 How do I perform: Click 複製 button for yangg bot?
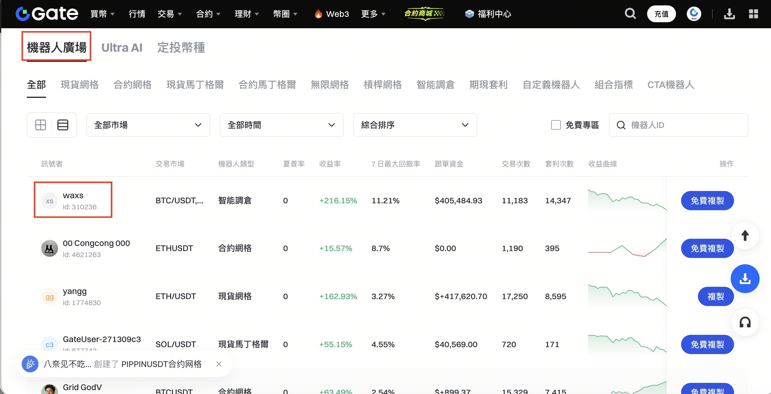point(716,296)
